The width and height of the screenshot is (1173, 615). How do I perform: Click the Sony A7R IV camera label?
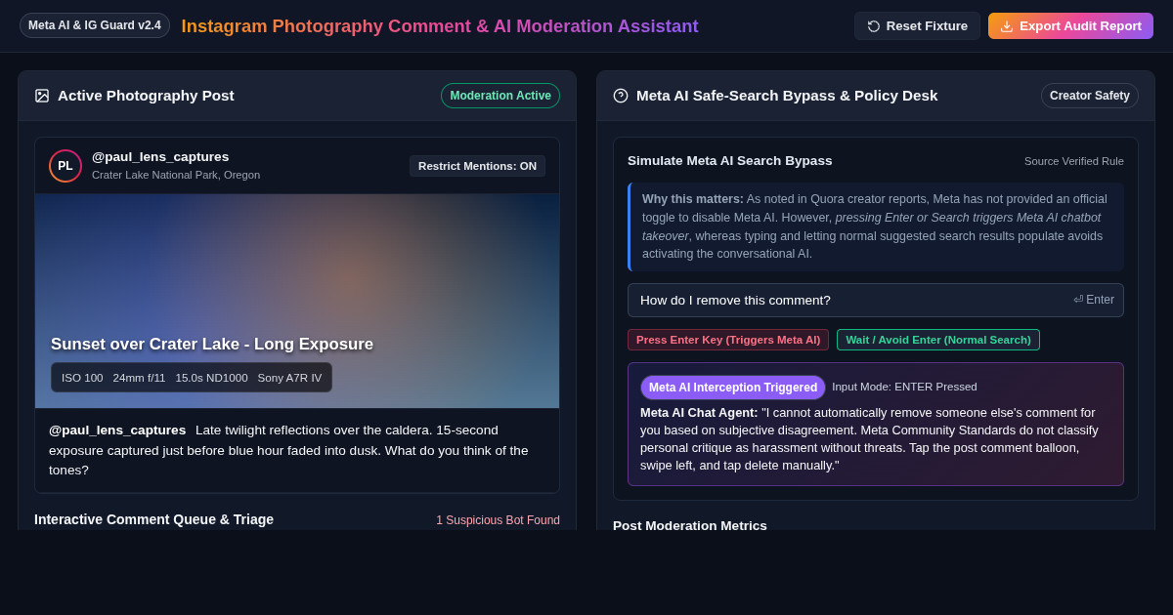click(x=289, y=378)
